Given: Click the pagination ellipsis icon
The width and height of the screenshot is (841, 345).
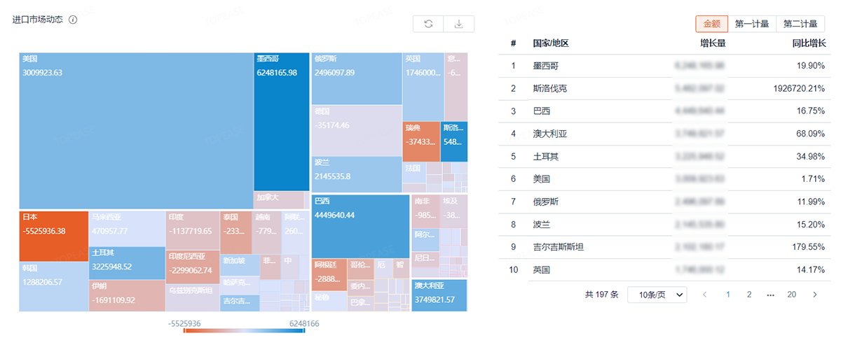Looking at the screenshot, I should coord(770,295).
